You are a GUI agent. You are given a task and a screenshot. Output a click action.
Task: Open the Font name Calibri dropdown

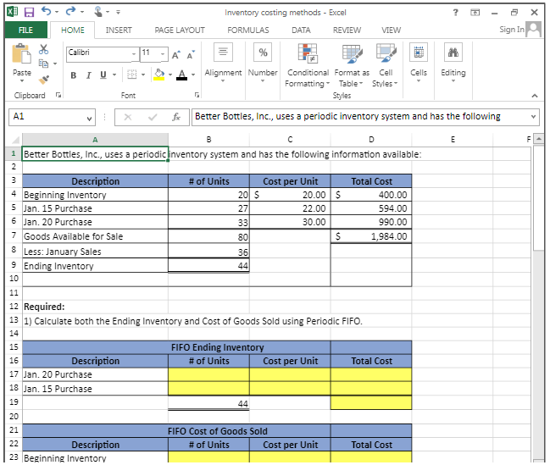134,54
